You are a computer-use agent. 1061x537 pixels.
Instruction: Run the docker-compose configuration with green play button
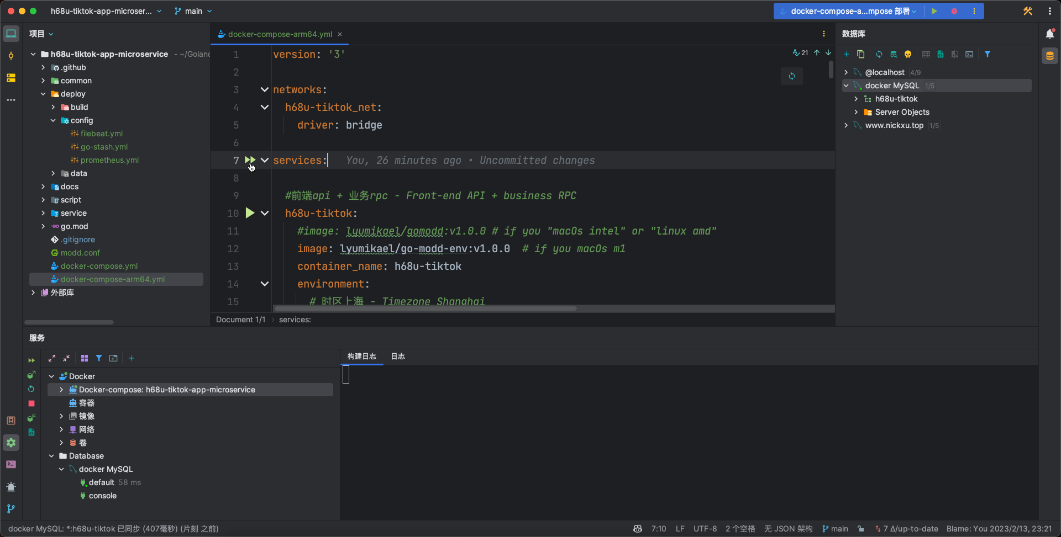(934, 11)
